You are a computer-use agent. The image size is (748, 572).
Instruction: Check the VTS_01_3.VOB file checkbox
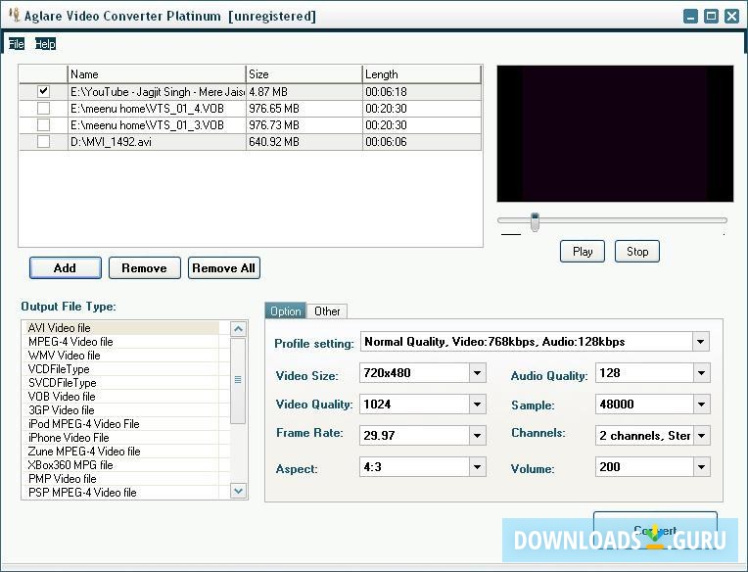pyautogui.click(x=43, y=125)
